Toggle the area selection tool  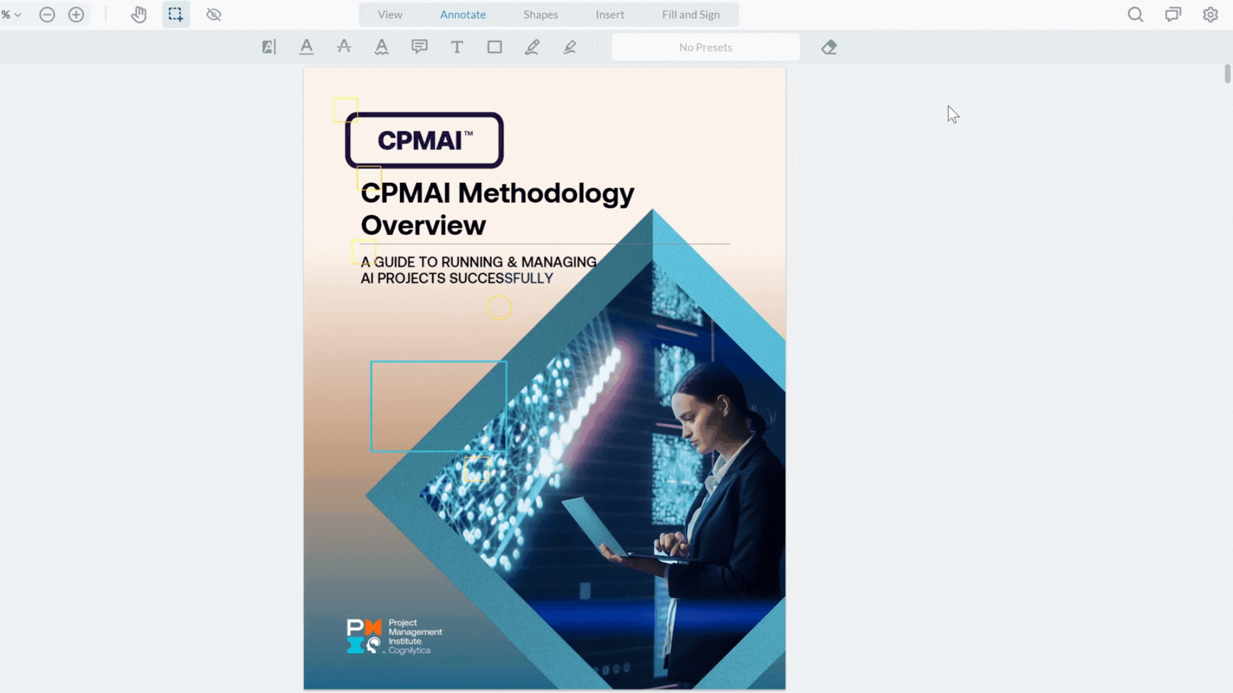[x=175, y=14]
